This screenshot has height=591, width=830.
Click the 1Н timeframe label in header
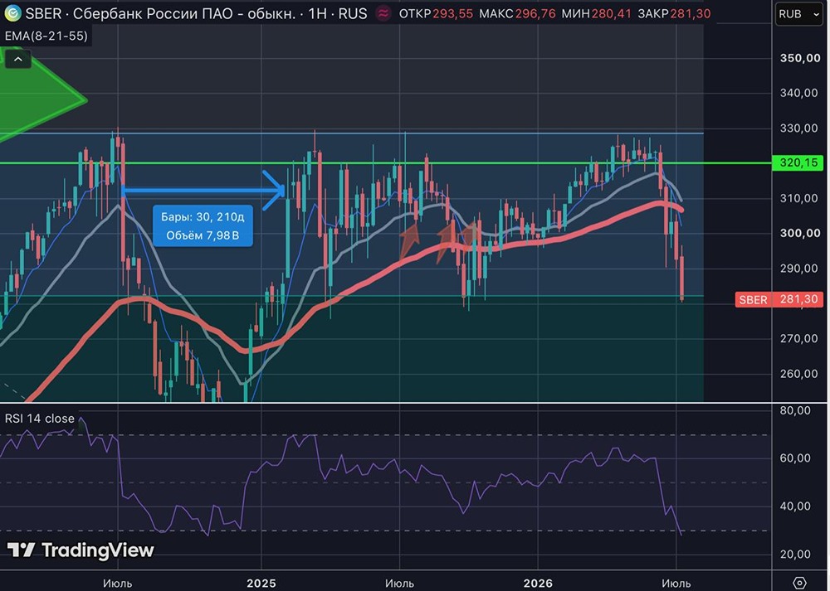coord(317,13)
